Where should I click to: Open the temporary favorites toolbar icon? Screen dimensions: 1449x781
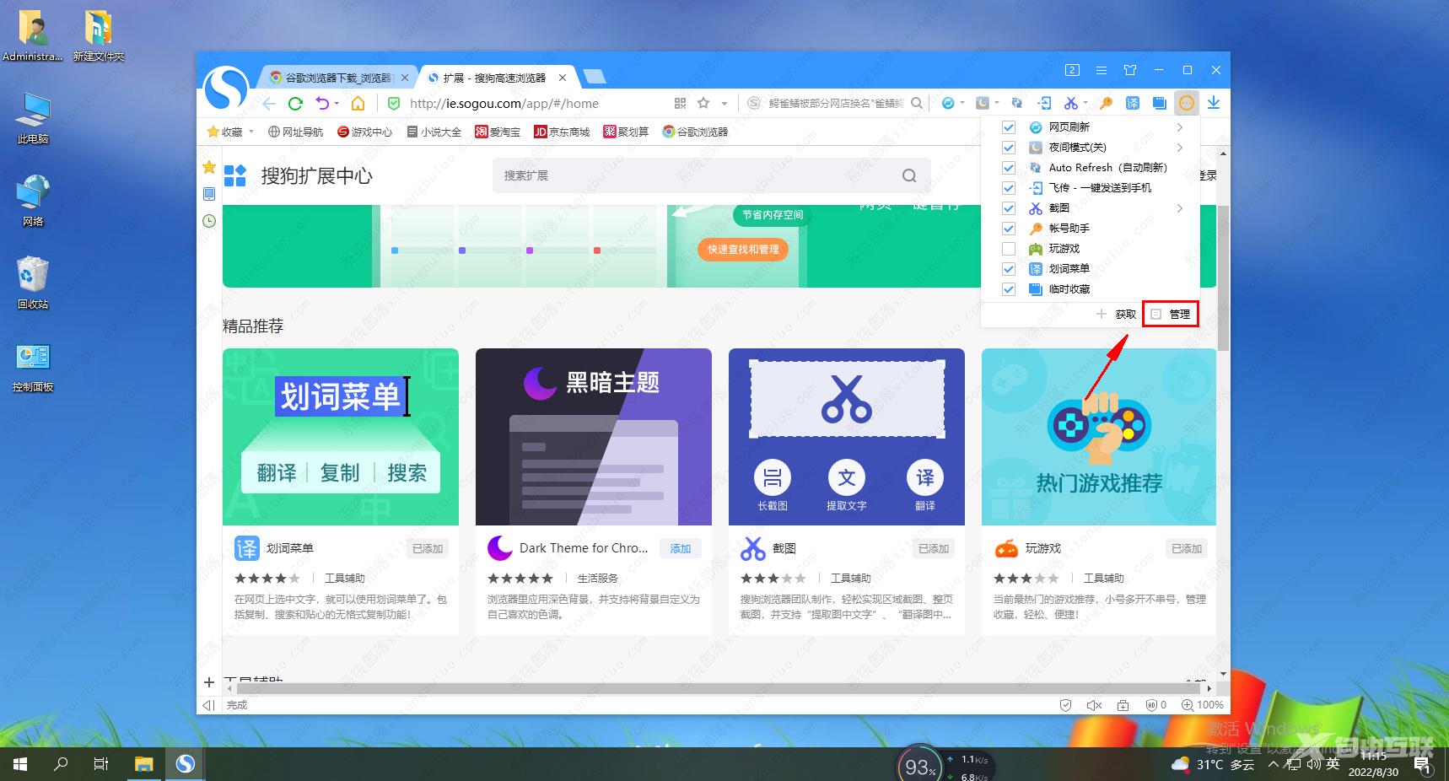pos(1160,103)
